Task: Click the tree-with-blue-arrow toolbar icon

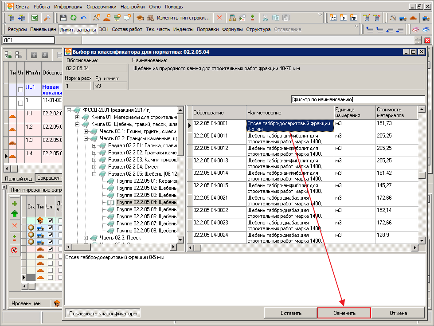Action: (22, 18)
